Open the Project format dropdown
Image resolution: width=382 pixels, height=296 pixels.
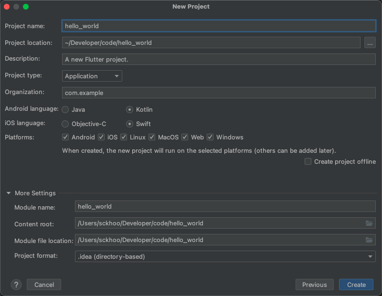pyautogui.click(x=225, y=256)
